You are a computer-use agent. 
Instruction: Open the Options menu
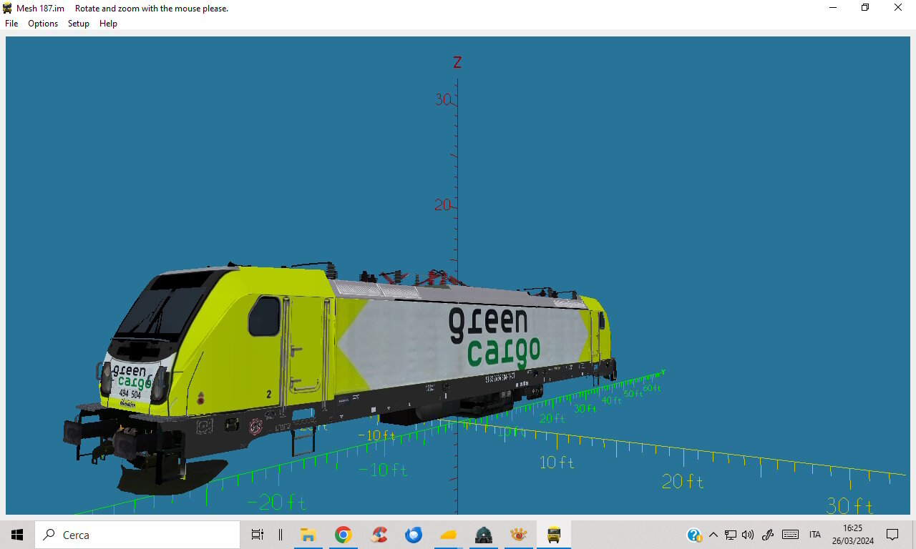click(x=43, y=24)
